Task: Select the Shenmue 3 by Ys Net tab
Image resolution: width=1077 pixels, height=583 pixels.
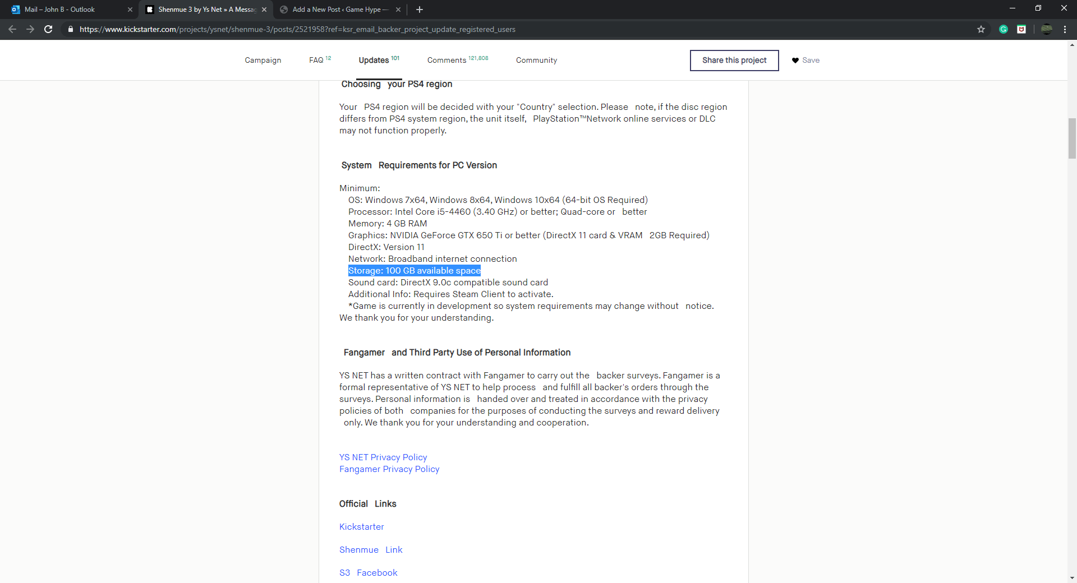Action: [205, 10]
